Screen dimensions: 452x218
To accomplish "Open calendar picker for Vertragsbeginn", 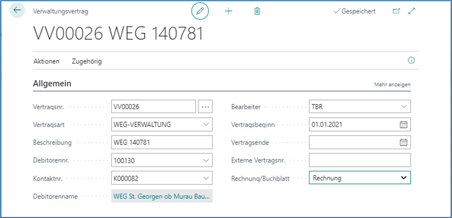I will click(404, 125).
